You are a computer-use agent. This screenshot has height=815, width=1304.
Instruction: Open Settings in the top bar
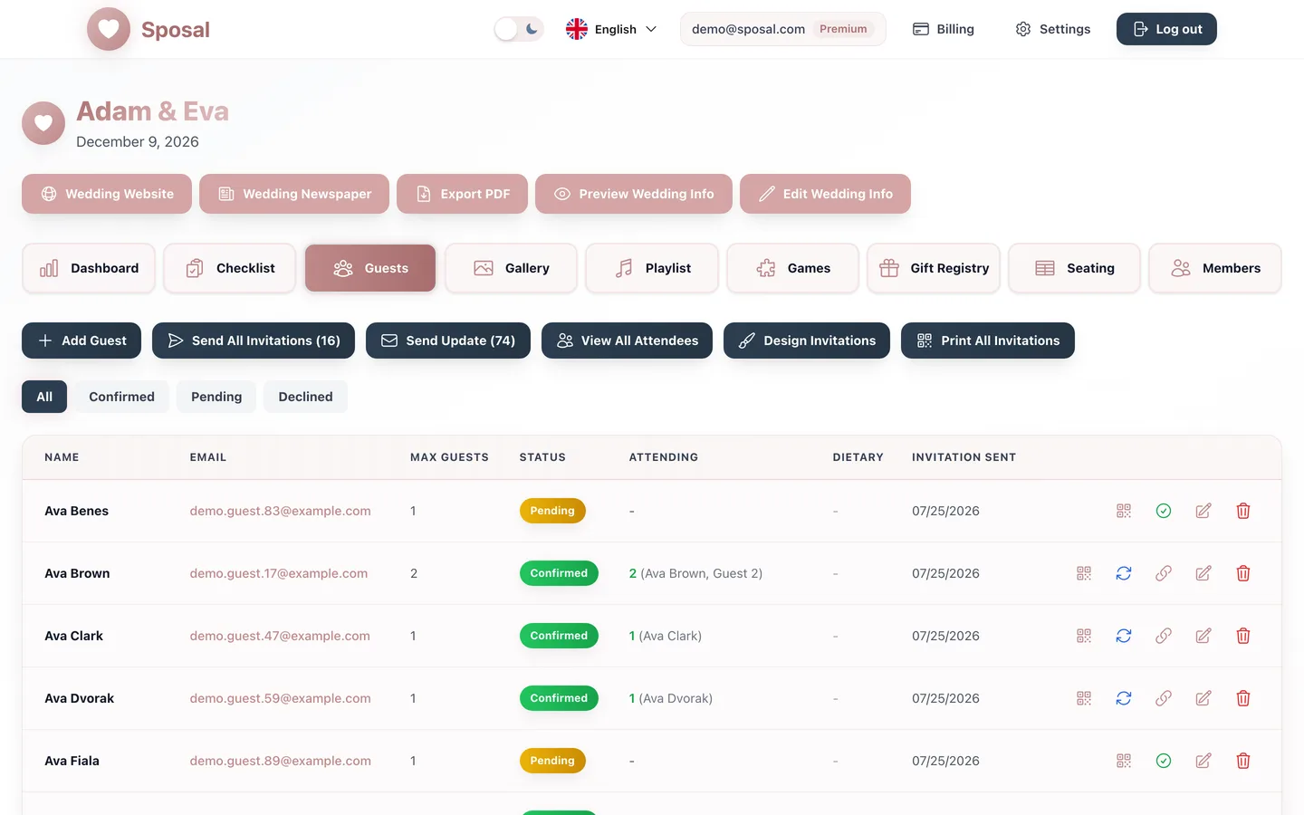pyautogui.click(x=1052, y=29)
